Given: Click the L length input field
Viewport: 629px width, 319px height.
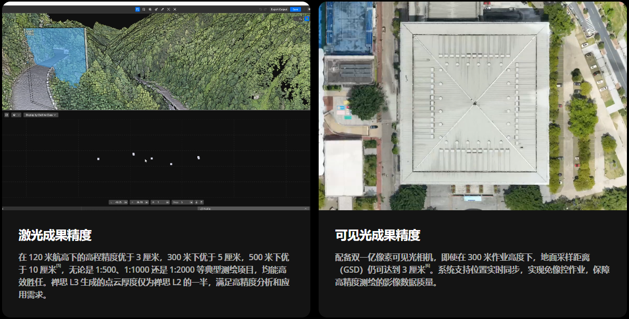Looking at the screenshot, I should tap(119, 202).
